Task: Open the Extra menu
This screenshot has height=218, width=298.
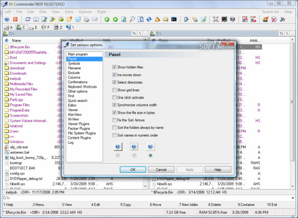Action: coord(69,12)
